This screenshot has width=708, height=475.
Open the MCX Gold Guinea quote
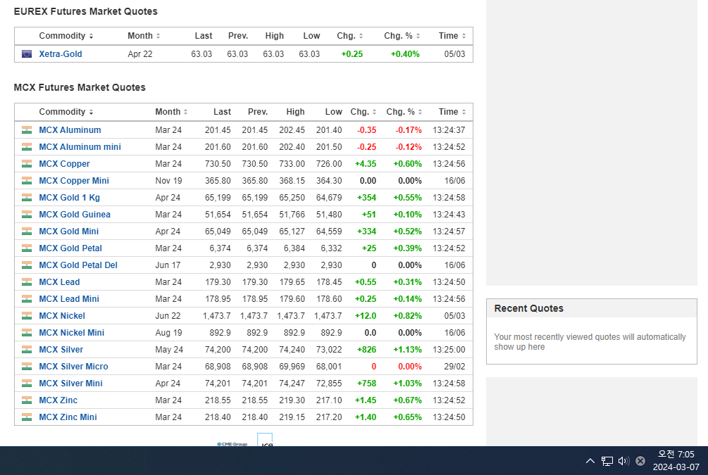(x=75, y=214)
